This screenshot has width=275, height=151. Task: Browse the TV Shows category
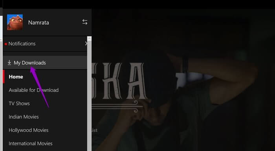[19, 104]
